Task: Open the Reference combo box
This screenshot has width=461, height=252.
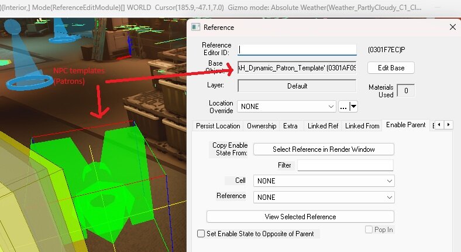Action: [324, 197]
